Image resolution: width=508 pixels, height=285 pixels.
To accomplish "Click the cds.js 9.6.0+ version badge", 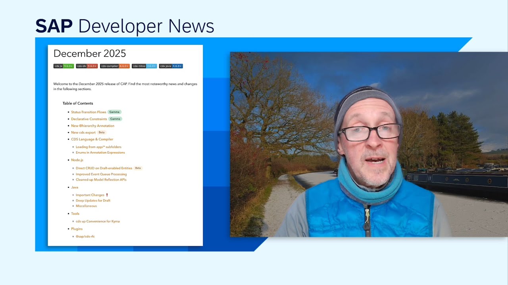I will (63, 66).
